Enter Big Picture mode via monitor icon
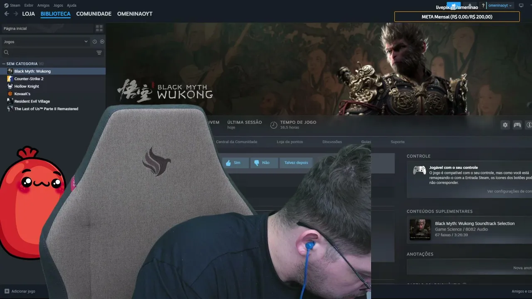The image size is (532, 299). (x=521, y=5)
